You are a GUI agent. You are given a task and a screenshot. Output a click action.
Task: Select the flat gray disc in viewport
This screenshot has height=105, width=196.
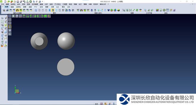point(66,67)
